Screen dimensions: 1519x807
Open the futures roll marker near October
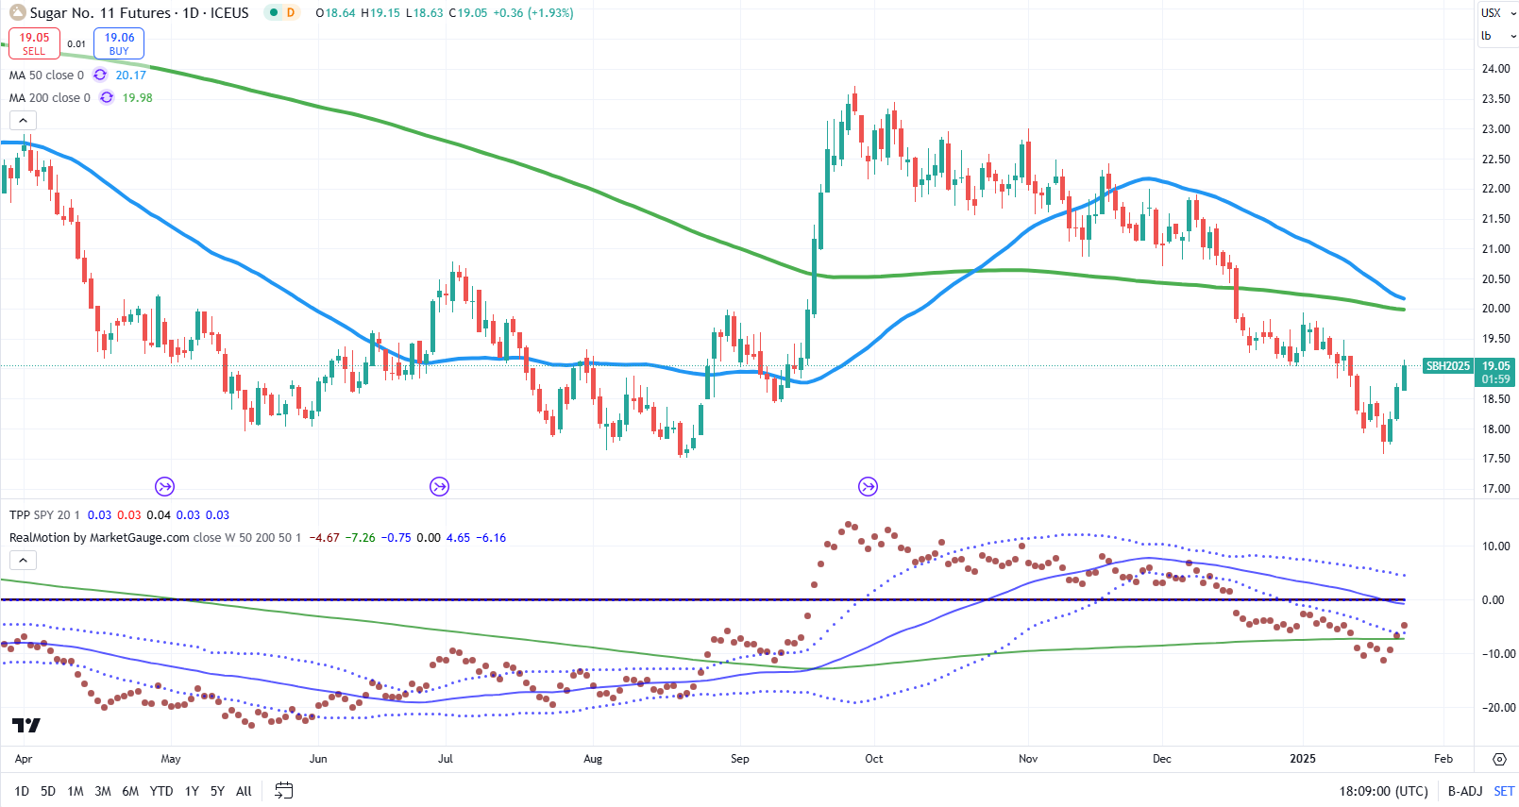point(869,487)
